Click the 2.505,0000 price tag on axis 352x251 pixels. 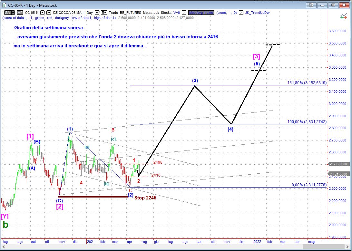coord(339,164)
